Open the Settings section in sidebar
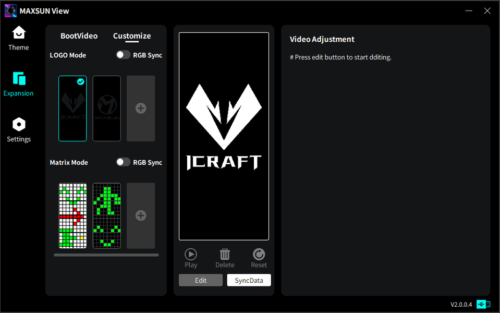Viewport: 500px width, 313px height. click(x=18, y=130)
